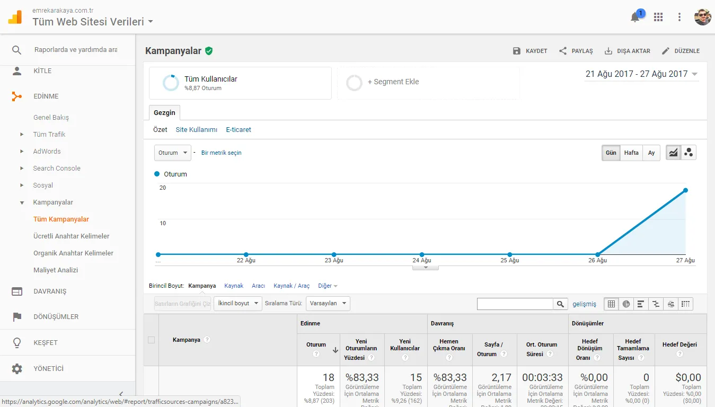Select the horizontal bar performance view
Screen dimensions: 715x407
(641, 304)
